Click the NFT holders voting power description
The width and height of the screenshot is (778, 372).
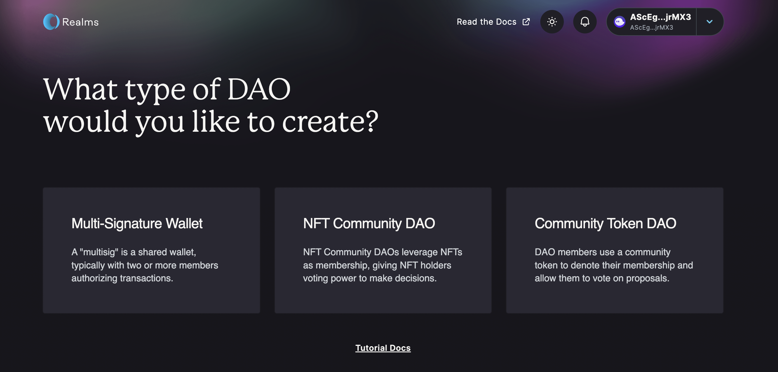(382, 265)
